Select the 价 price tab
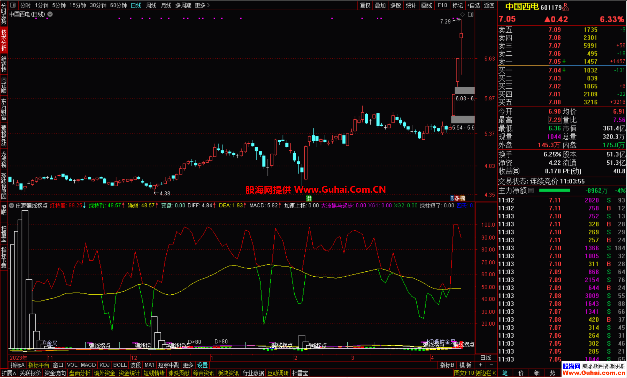This screenshot has height=378, width=627. [521, 373]
